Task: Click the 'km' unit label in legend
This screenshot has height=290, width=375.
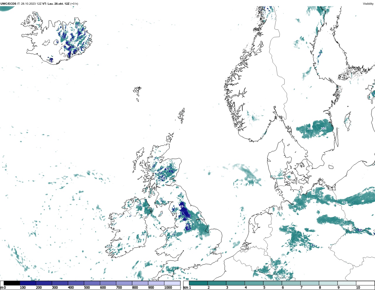Action: pos(185,288)
